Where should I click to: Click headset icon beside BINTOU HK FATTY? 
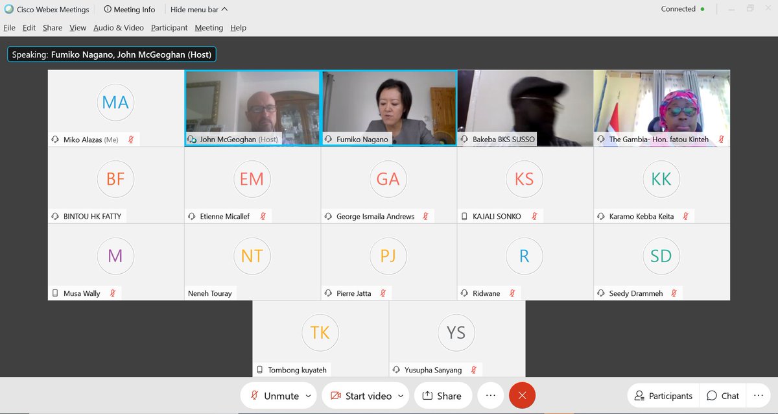pos(56,216)
